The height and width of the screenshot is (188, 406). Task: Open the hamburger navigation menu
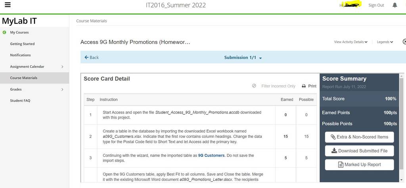pos(8,5)
